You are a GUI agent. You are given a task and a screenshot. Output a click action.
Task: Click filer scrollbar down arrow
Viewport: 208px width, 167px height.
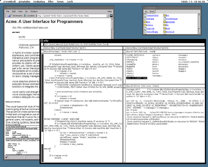click(199, 33)
